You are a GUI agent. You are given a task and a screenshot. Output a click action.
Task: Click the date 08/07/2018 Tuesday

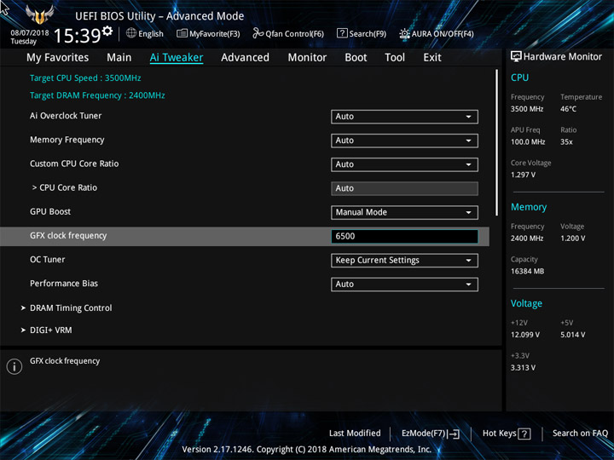29,37
